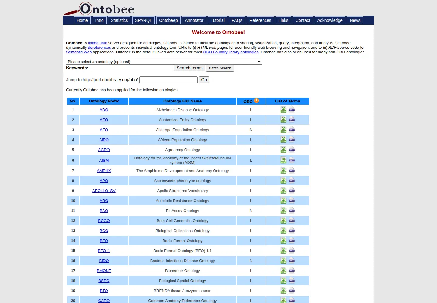Click the Go button
The height and width of the screenshot is (303, 437).
point(204,80)
